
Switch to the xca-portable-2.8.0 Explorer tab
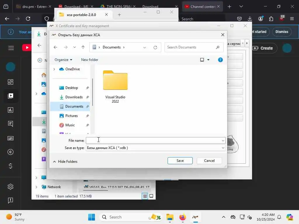(x=82, y=15)
